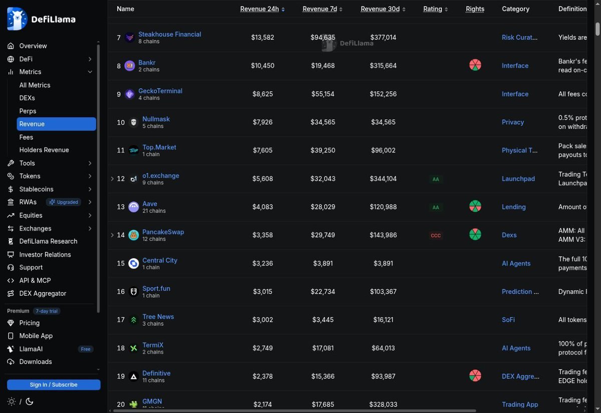Click the Pricing diamond icon
The height and width of the screenshot is (413, 601).
coord(11,323)
